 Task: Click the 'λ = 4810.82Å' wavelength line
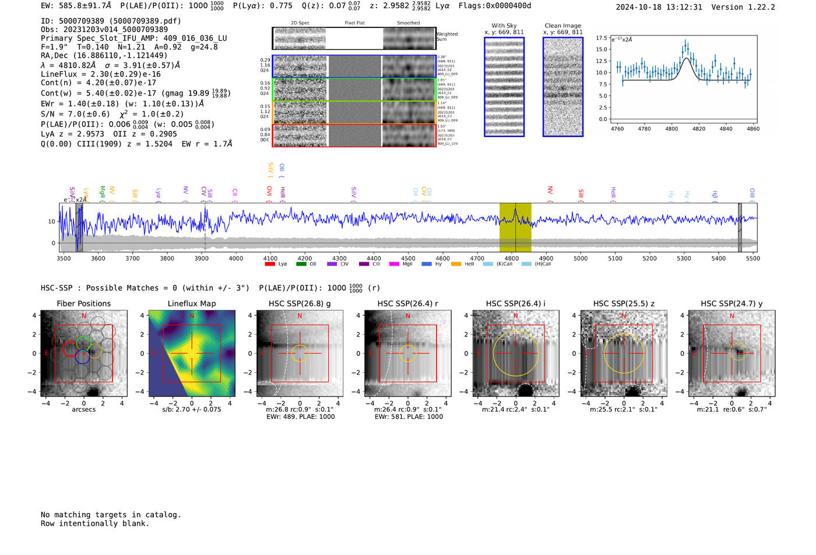[111, 65]
